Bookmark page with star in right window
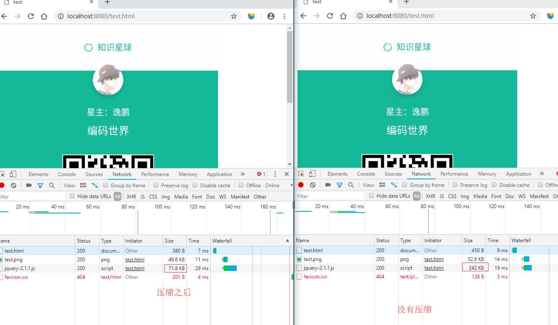Image resolution: width=558 pixels, height=325 pixels. point(533,16)
